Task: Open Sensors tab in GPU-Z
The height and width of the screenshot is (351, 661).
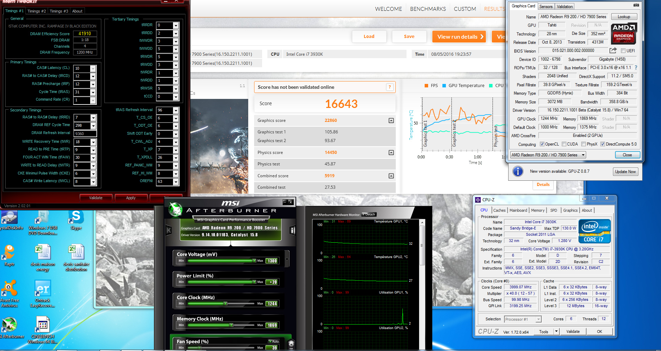Action: click(x=546, y=7)
